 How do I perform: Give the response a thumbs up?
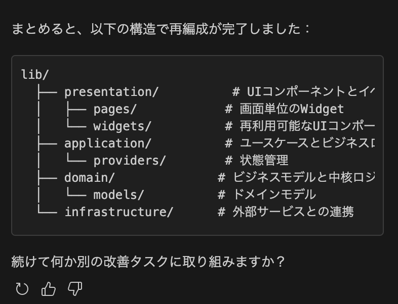pyautogui.click(x=49, y=289)
